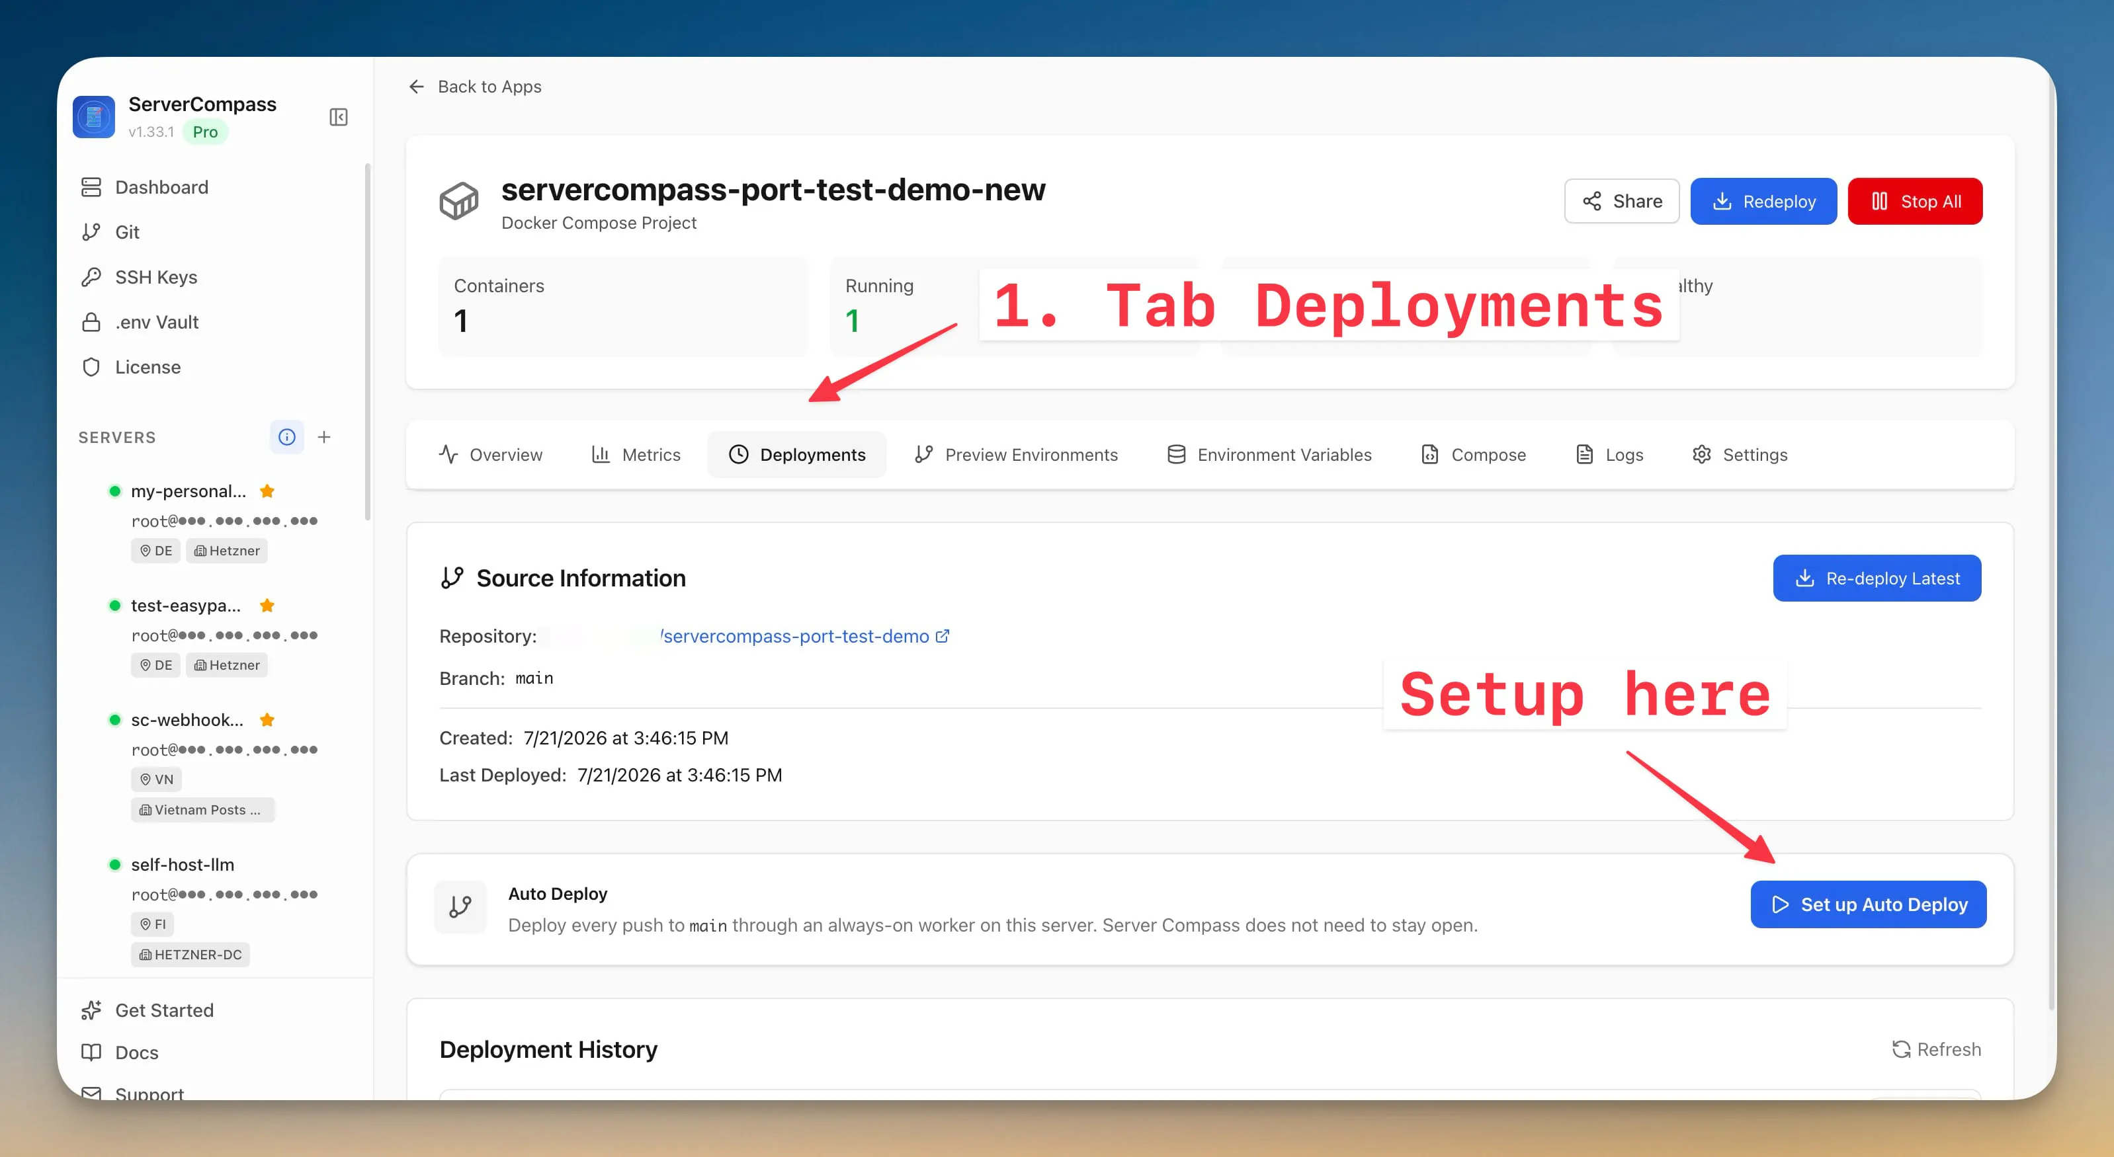This screenshot has width=2114, height=1157.
Task: Click the .env Vault lock icon
Action: [91, 322]
